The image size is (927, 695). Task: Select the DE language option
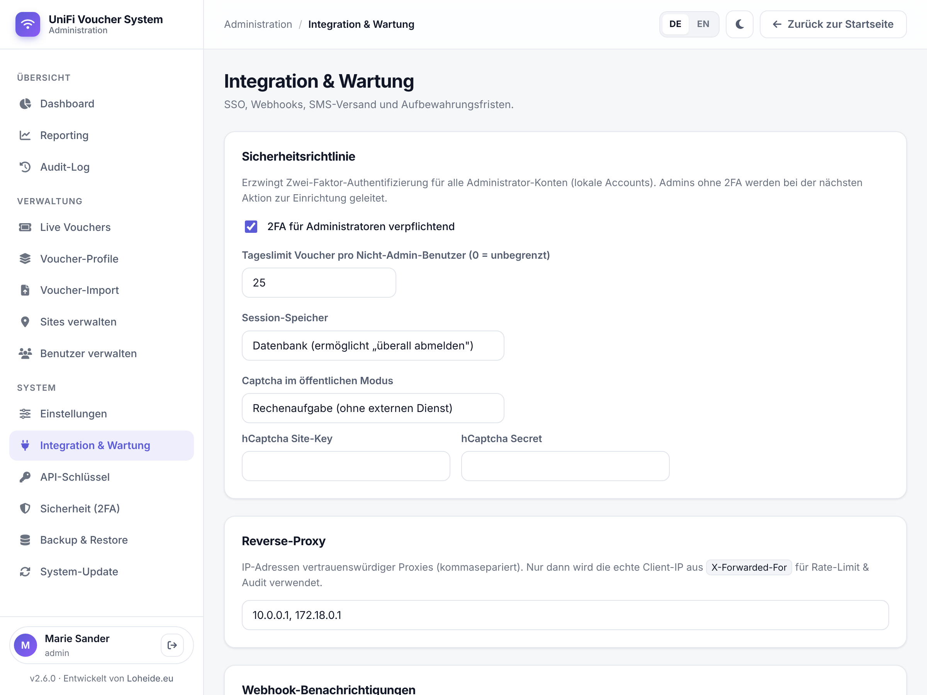(675, 24)
